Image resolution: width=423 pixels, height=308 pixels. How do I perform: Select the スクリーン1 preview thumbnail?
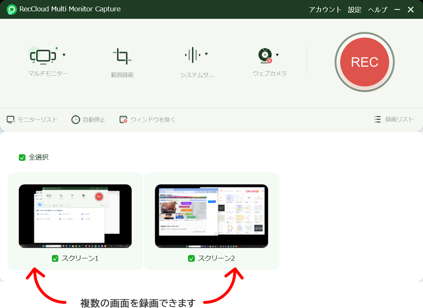click(75, 216)
